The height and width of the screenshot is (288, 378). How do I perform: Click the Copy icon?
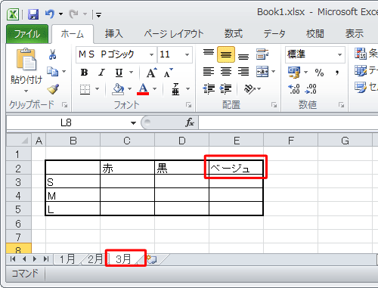(x=53, y=72)
